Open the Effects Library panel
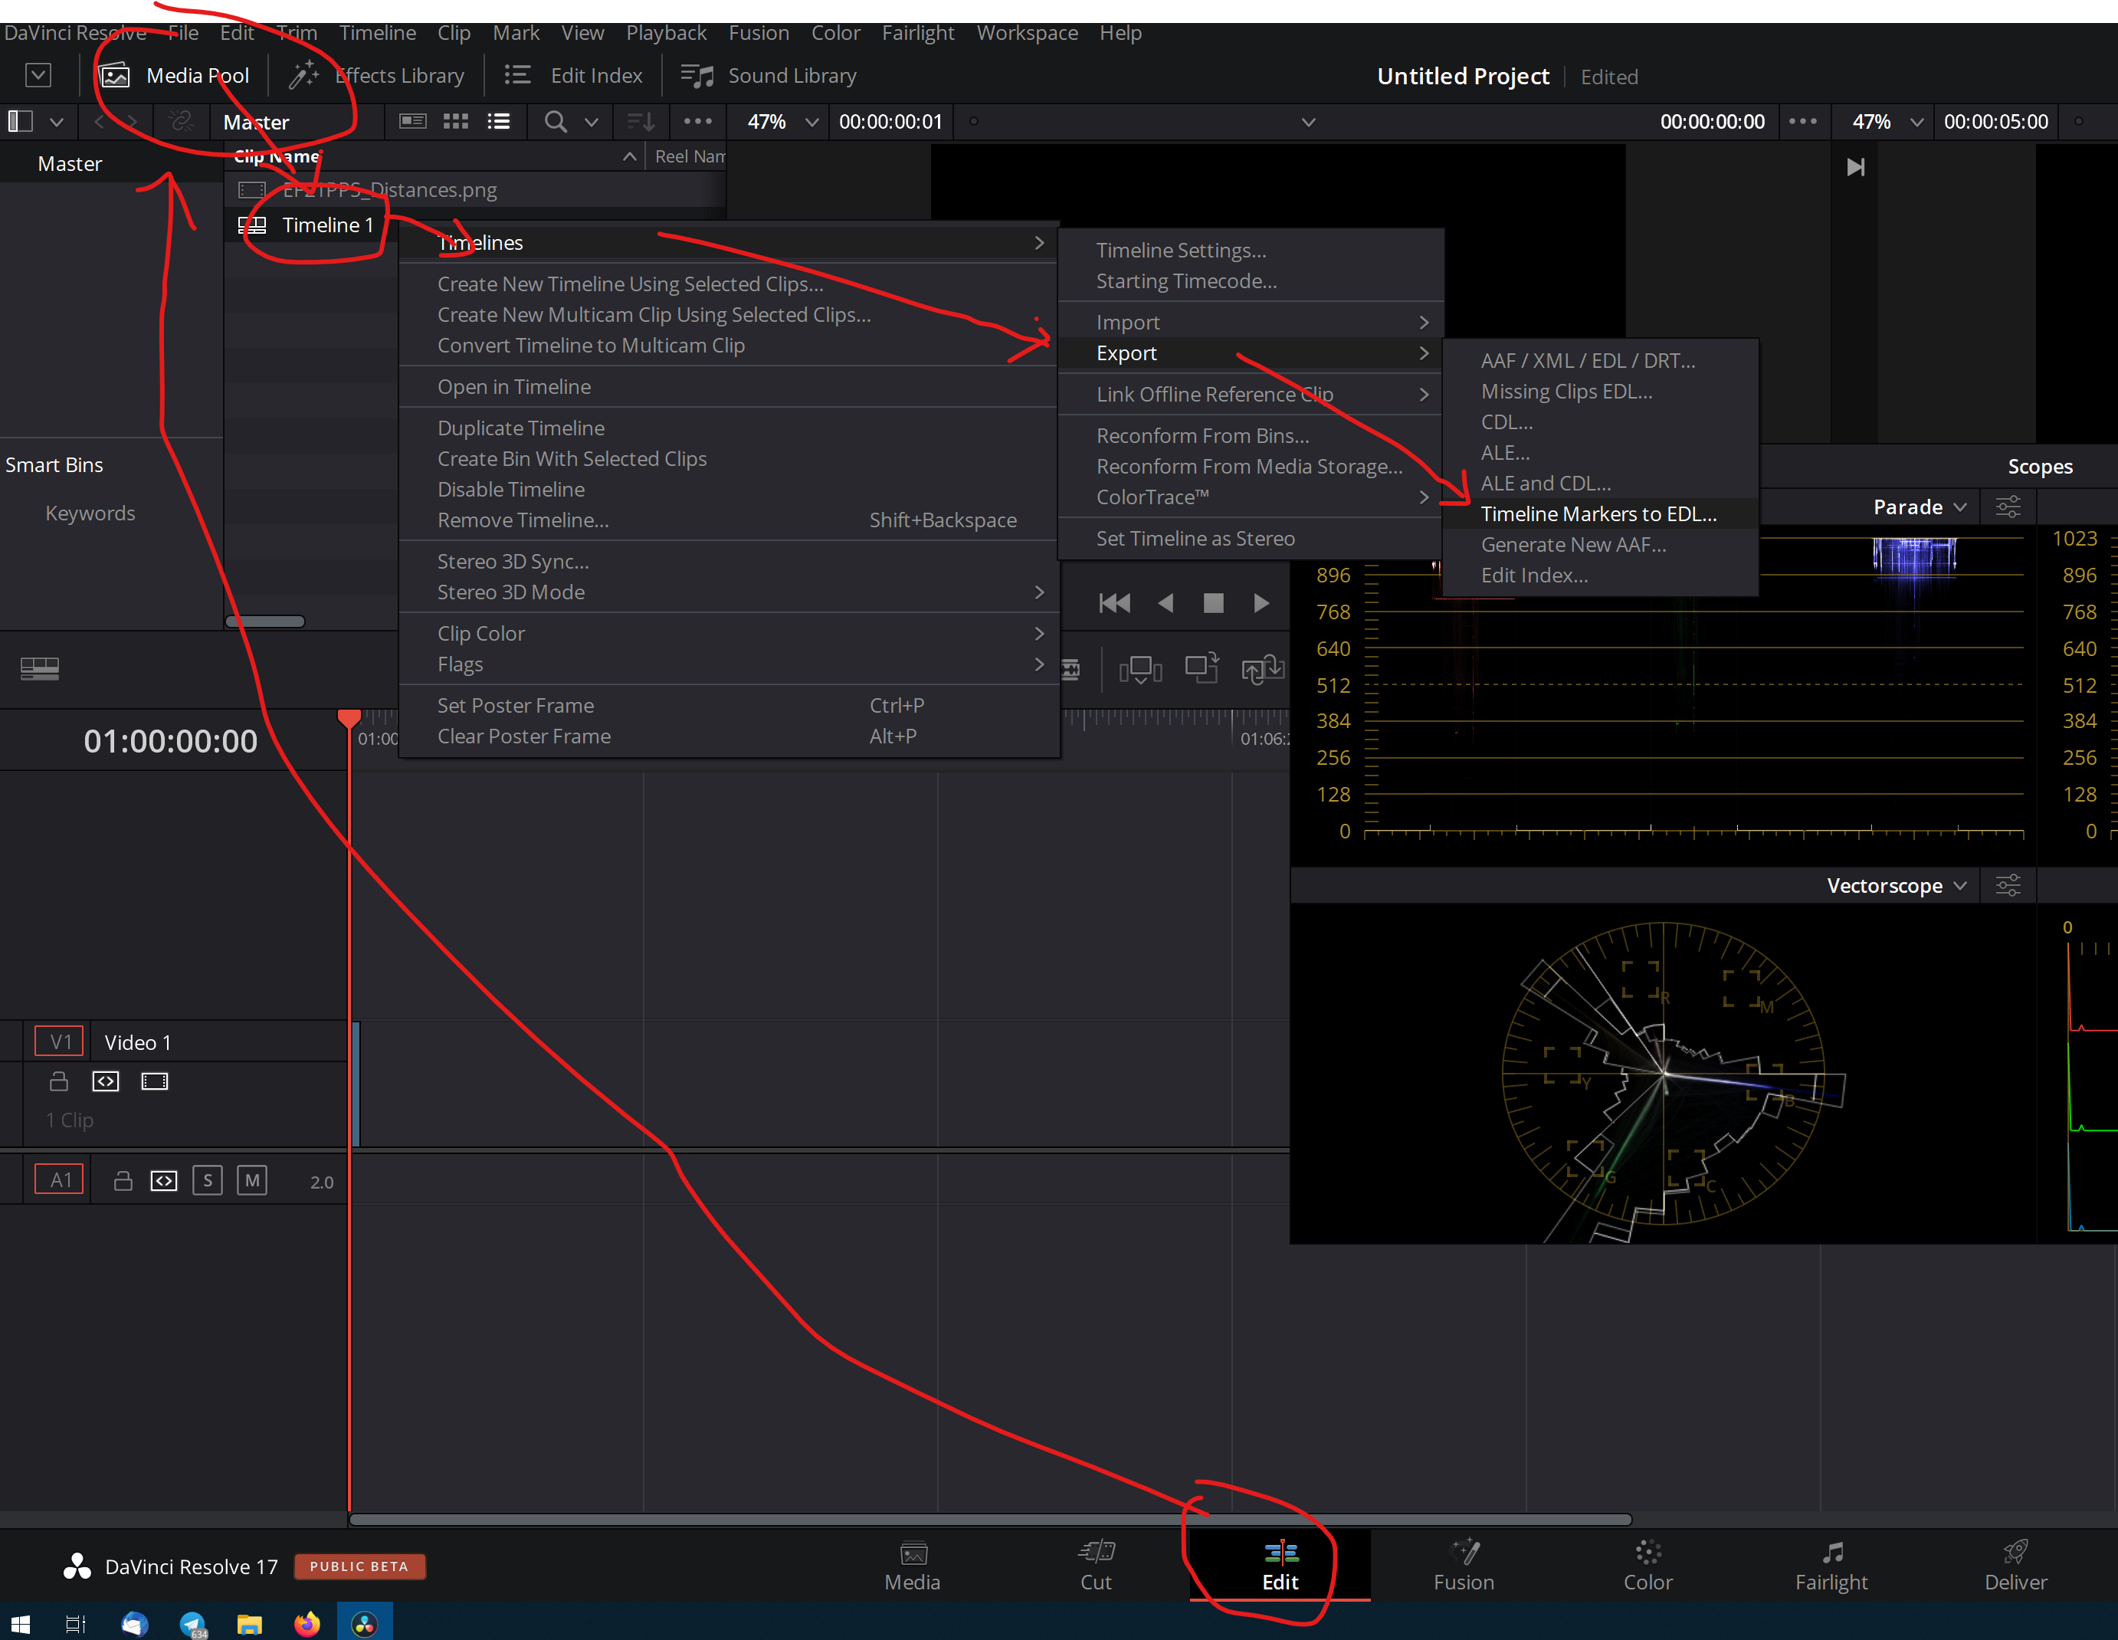 point(376,76)
